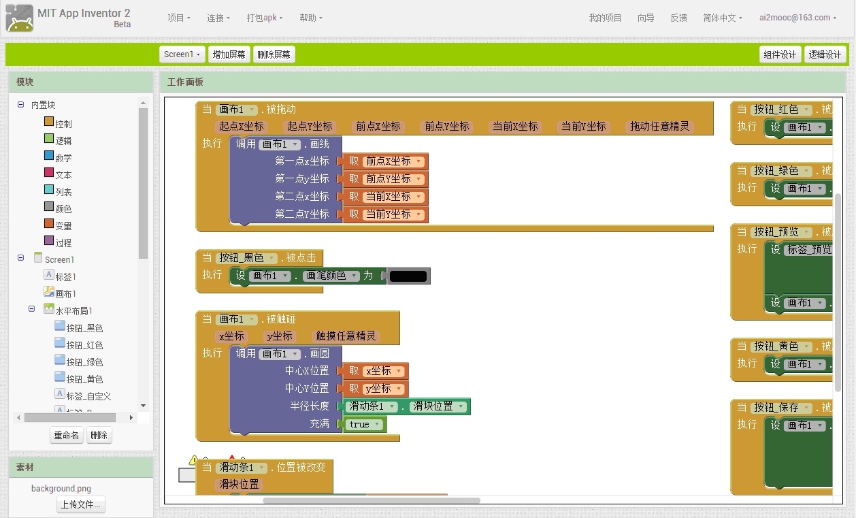Click the 重命名 button
Image resolution: width=856 pixels, height=518 pixels.
click(x=67, y=435)
